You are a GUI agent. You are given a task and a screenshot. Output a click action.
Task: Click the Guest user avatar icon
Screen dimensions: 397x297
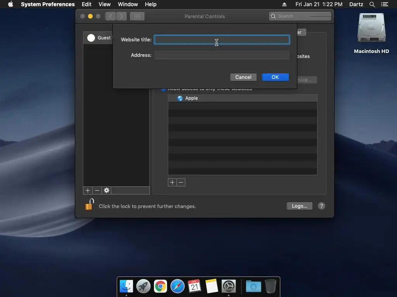pyautogui.click(x=91, y=38)
